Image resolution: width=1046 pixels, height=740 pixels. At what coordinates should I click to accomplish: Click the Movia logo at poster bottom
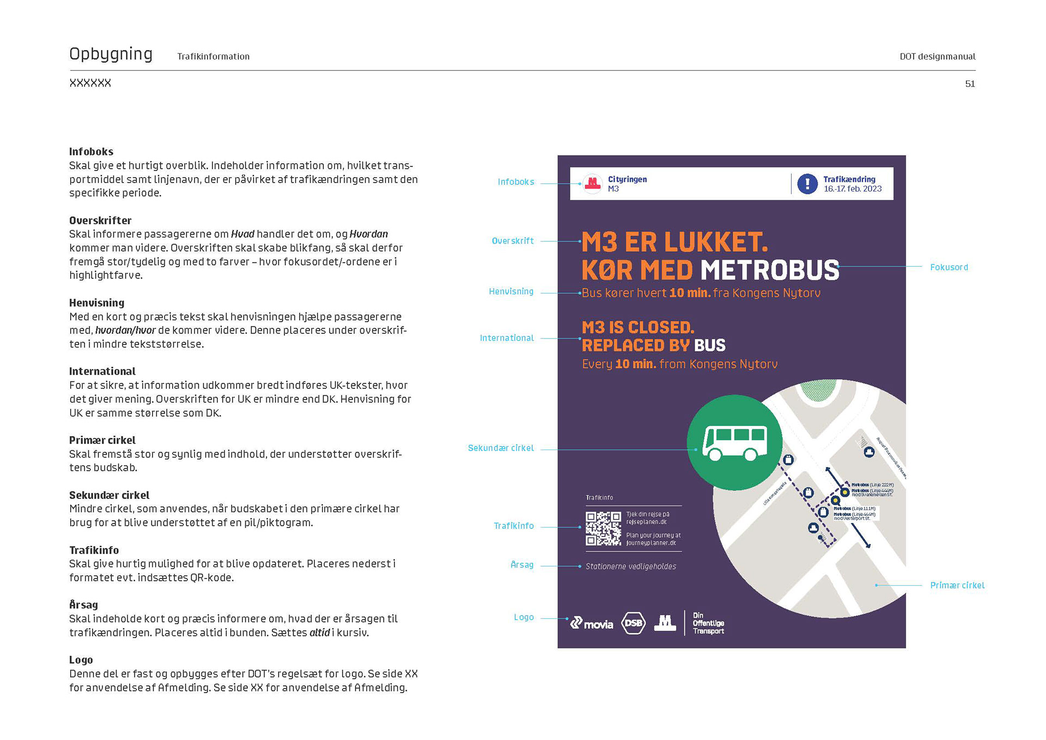[591, 623]
